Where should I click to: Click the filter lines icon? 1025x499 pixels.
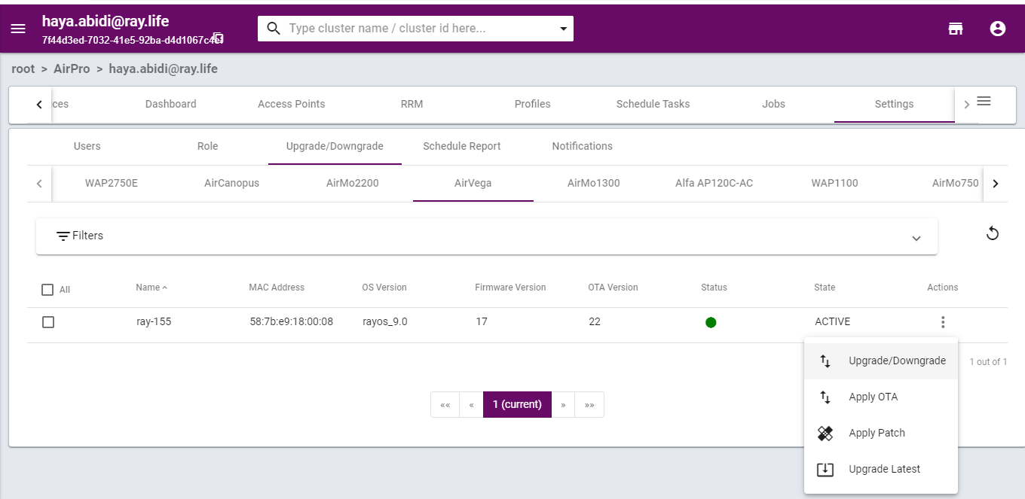tap(63, 236)
